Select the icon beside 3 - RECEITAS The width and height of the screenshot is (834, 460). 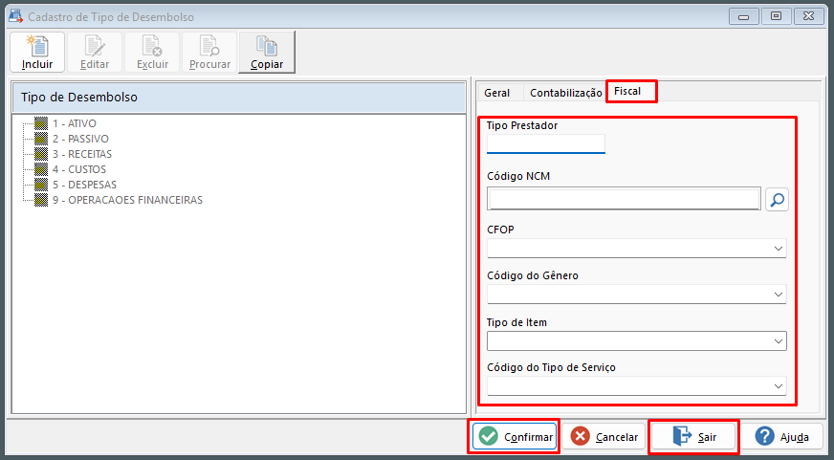pos(41,154)
